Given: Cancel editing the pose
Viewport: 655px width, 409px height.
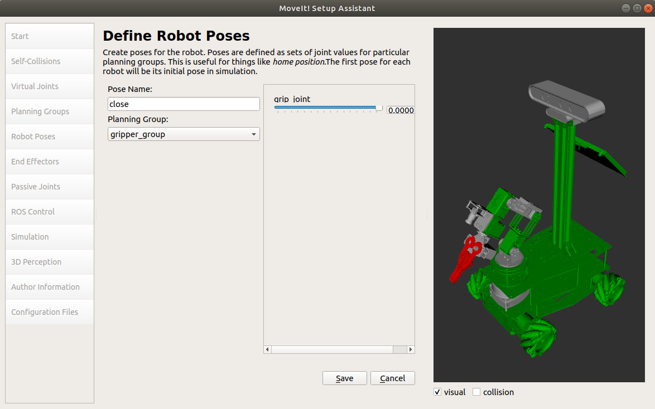Looking at the screenshot, I should click(x=393, y=378).
